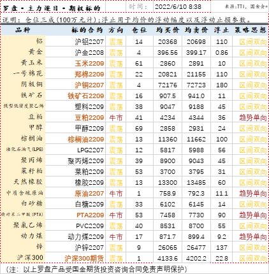Select the 浮止 column header
This screenshot has height=274, width=269.
point(221,30)
